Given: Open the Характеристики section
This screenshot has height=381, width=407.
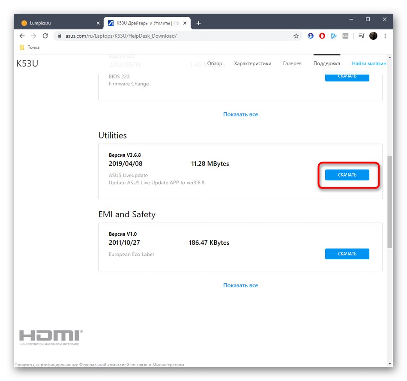Looking at the screenshot, I should tap(253, 63).
